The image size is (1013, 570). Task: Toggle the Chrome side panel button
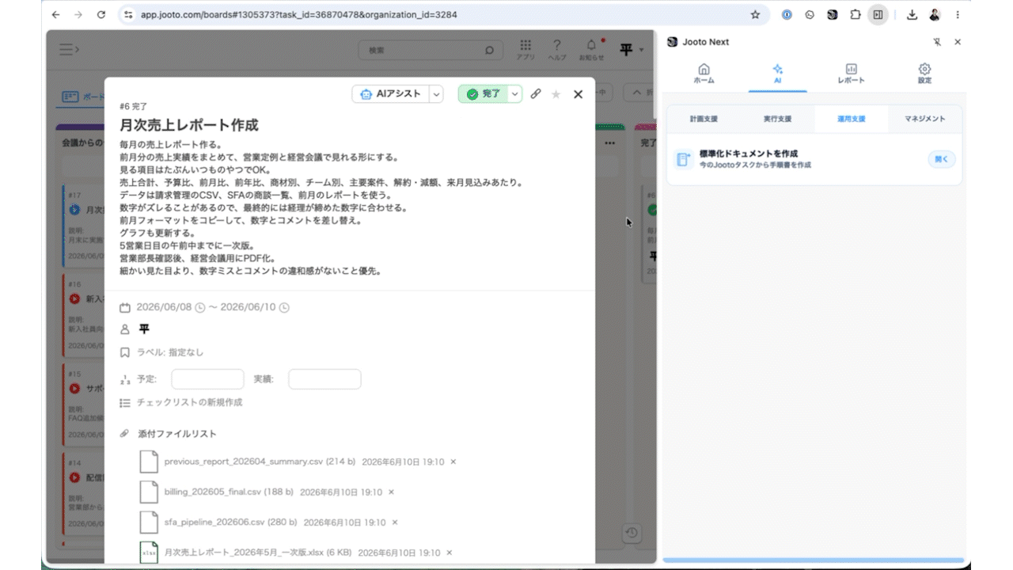coord(878,14)
